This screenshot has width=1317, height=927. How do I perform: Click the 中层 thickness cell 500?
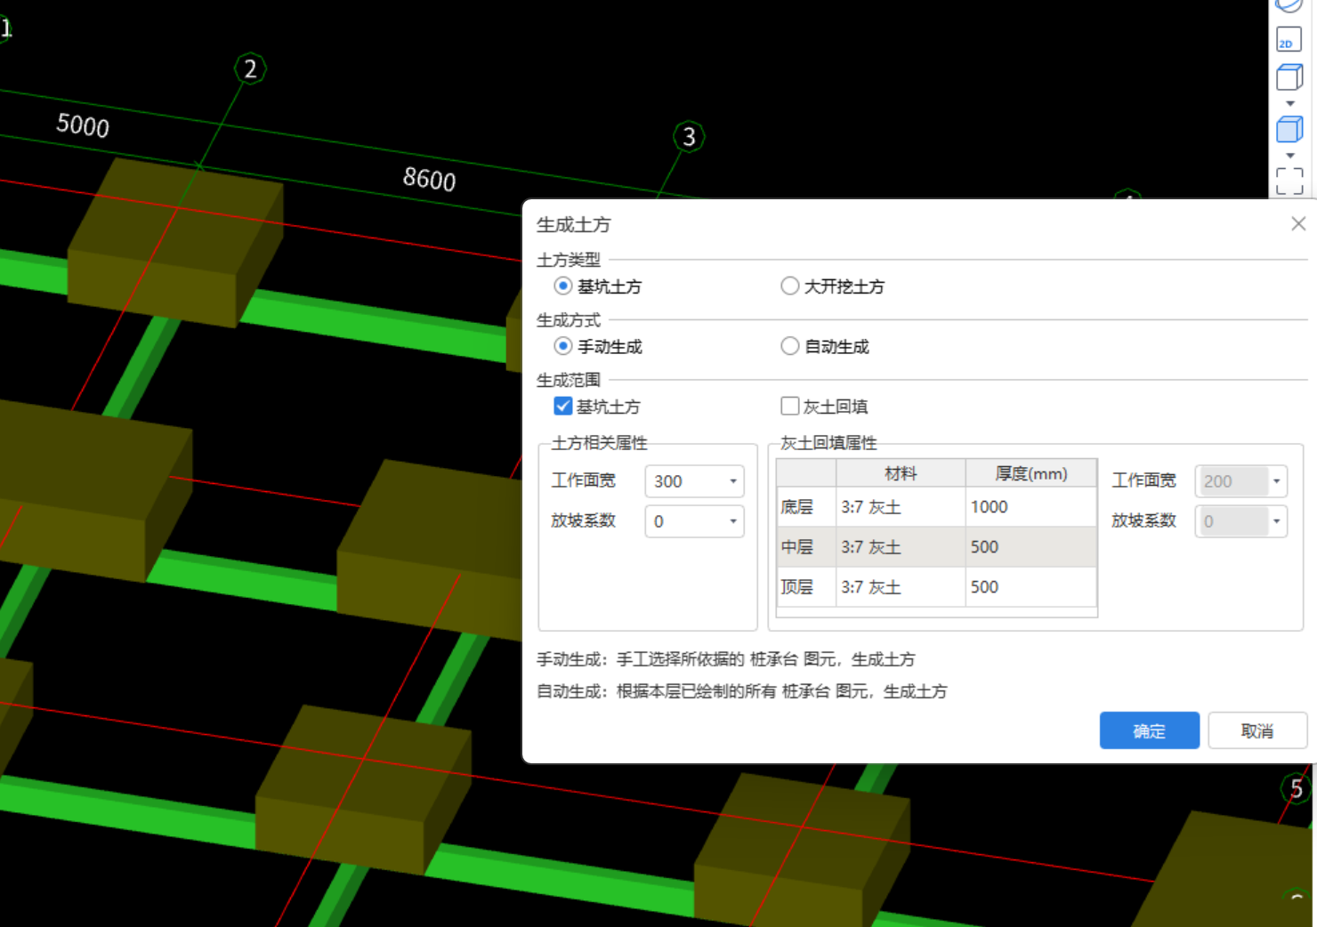coord(1031,547)
